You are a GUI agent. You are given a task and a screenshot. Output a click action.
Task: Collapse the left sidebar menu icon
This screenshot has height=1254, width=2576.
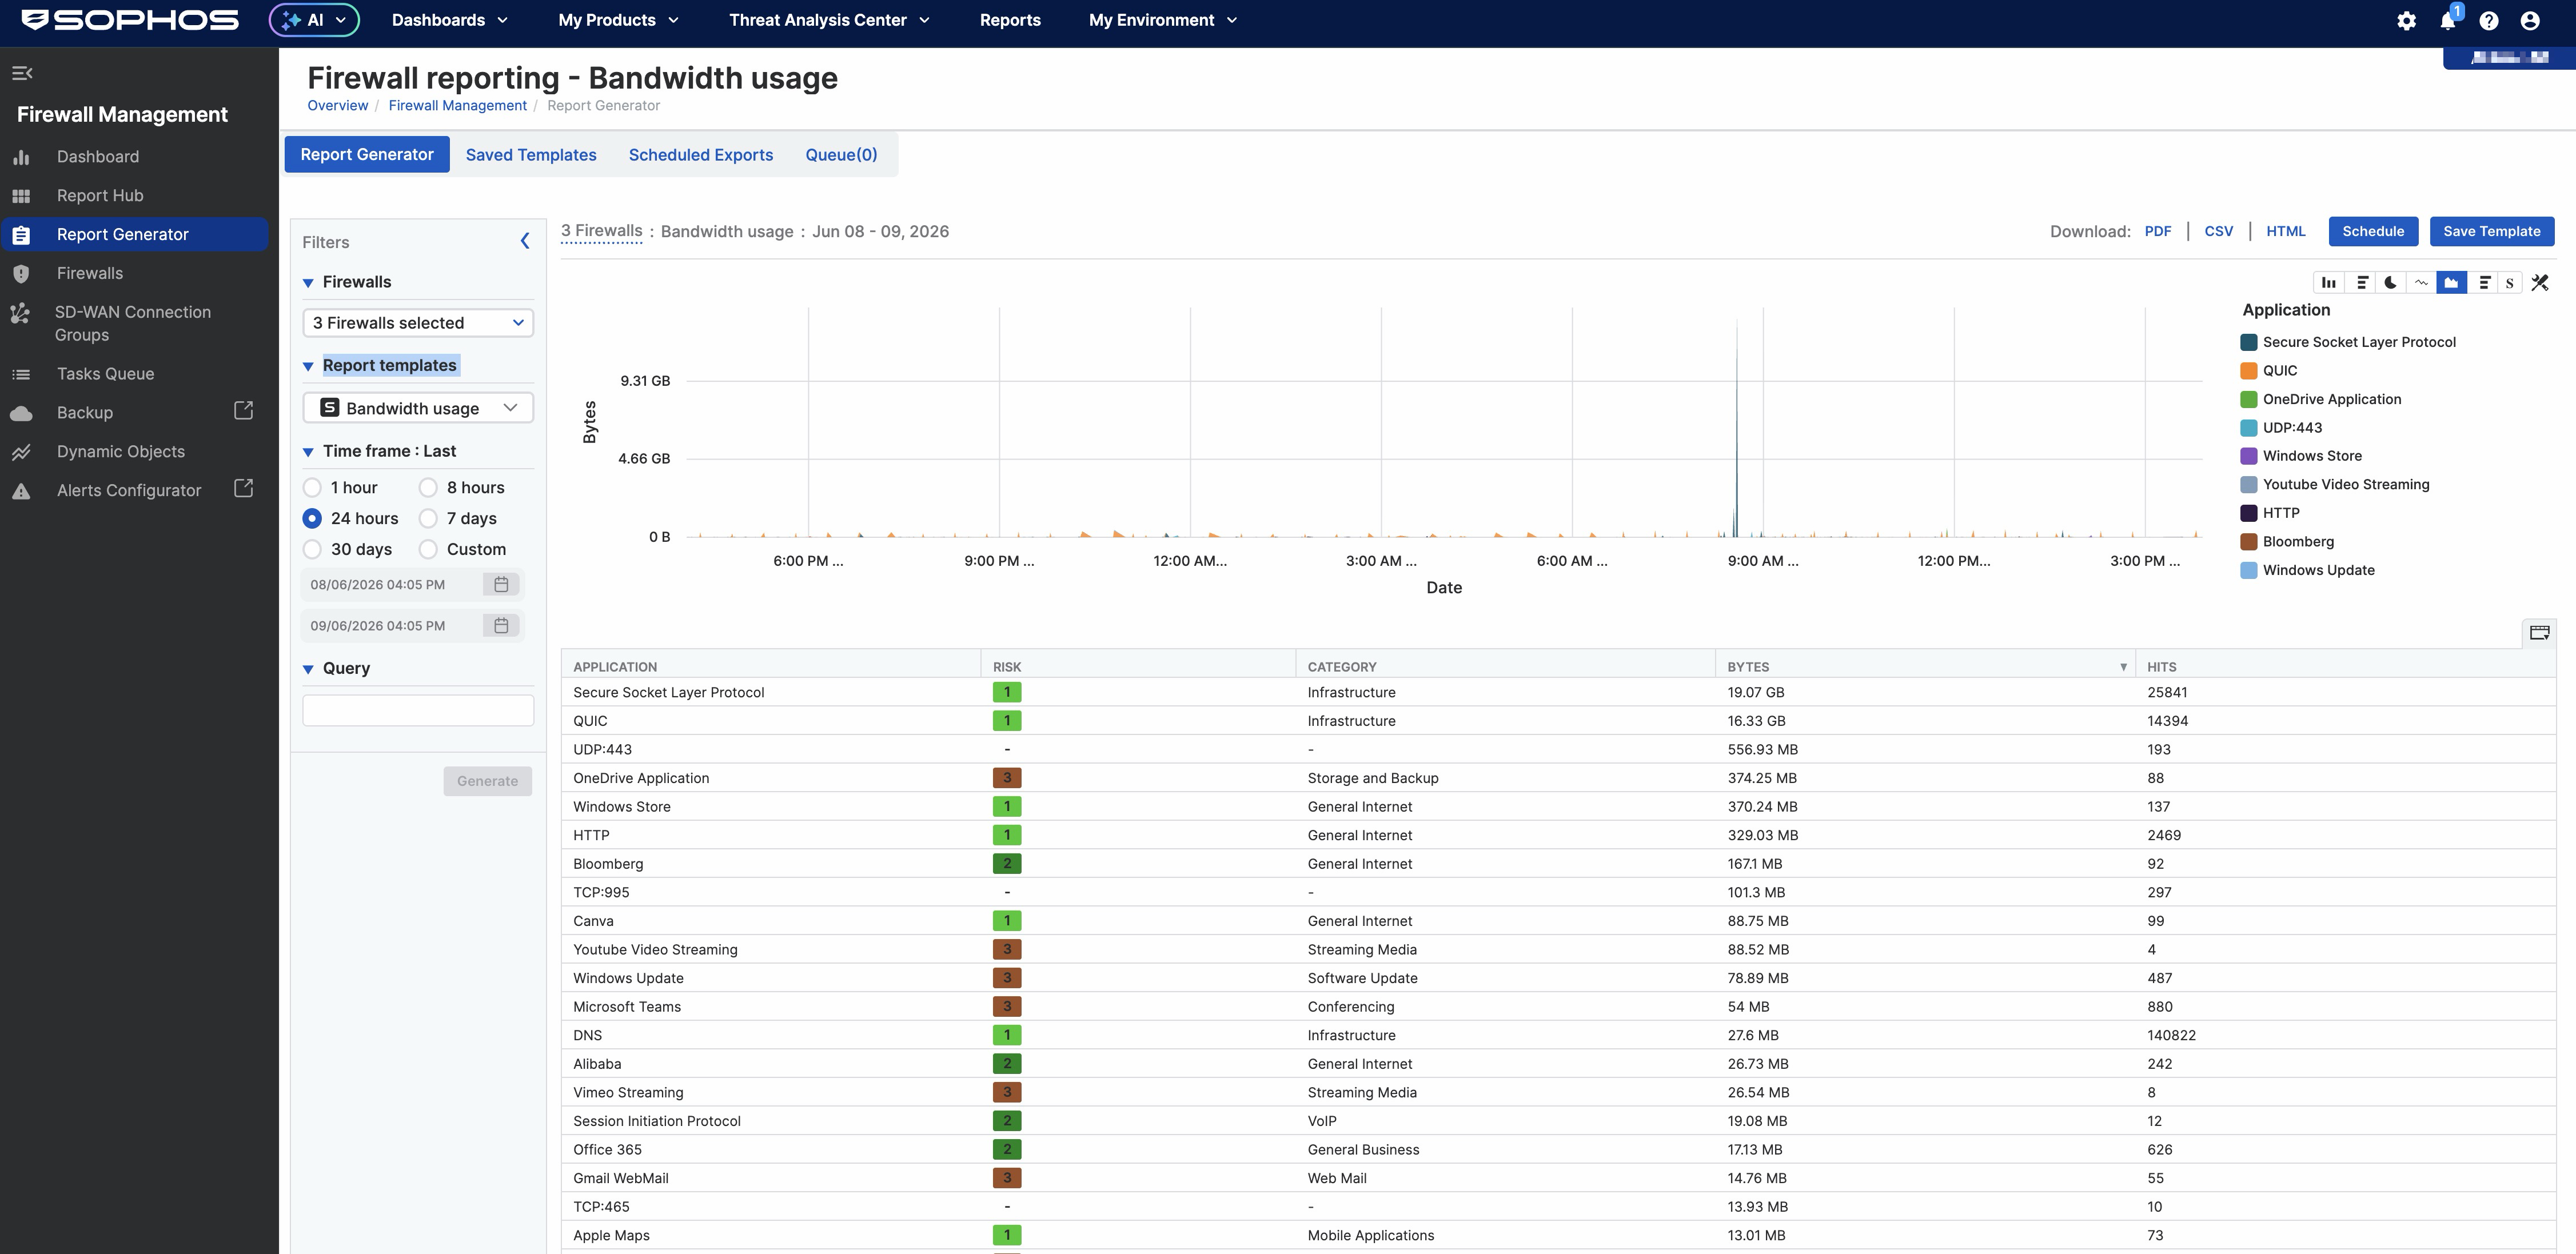point(22,73)
